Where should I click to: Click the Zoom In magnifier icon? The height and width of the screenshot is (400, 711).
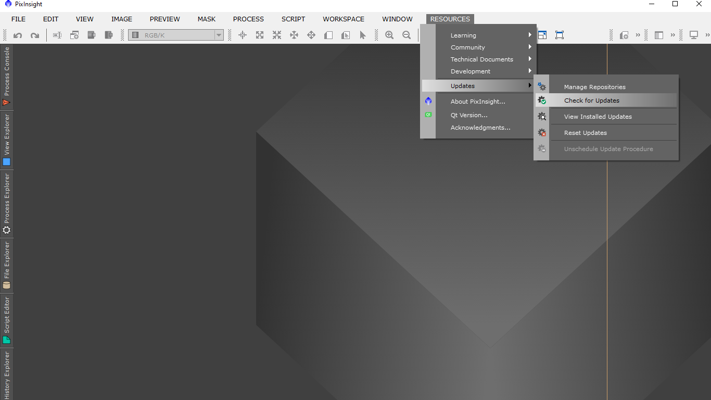tap(389, 35)
